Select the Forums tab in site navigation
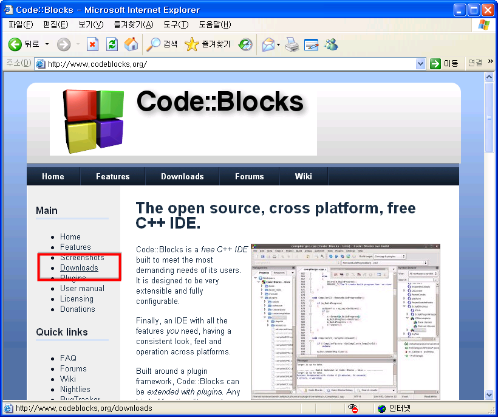This screenshot has width=498, height=417. 250,176
